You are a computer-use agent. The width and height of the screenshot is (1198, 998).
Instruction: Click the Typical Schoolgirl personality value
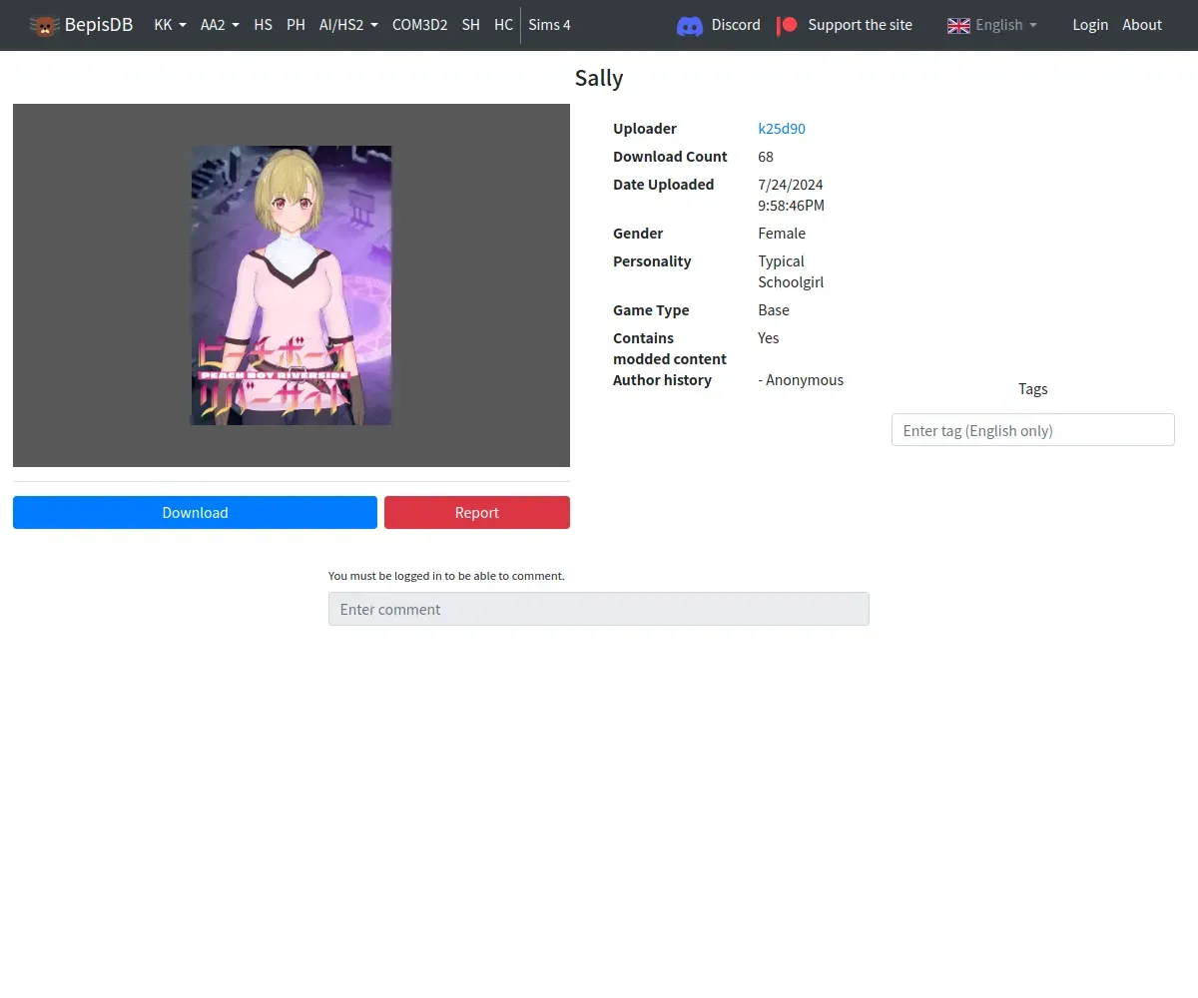[x=791, y=271]
